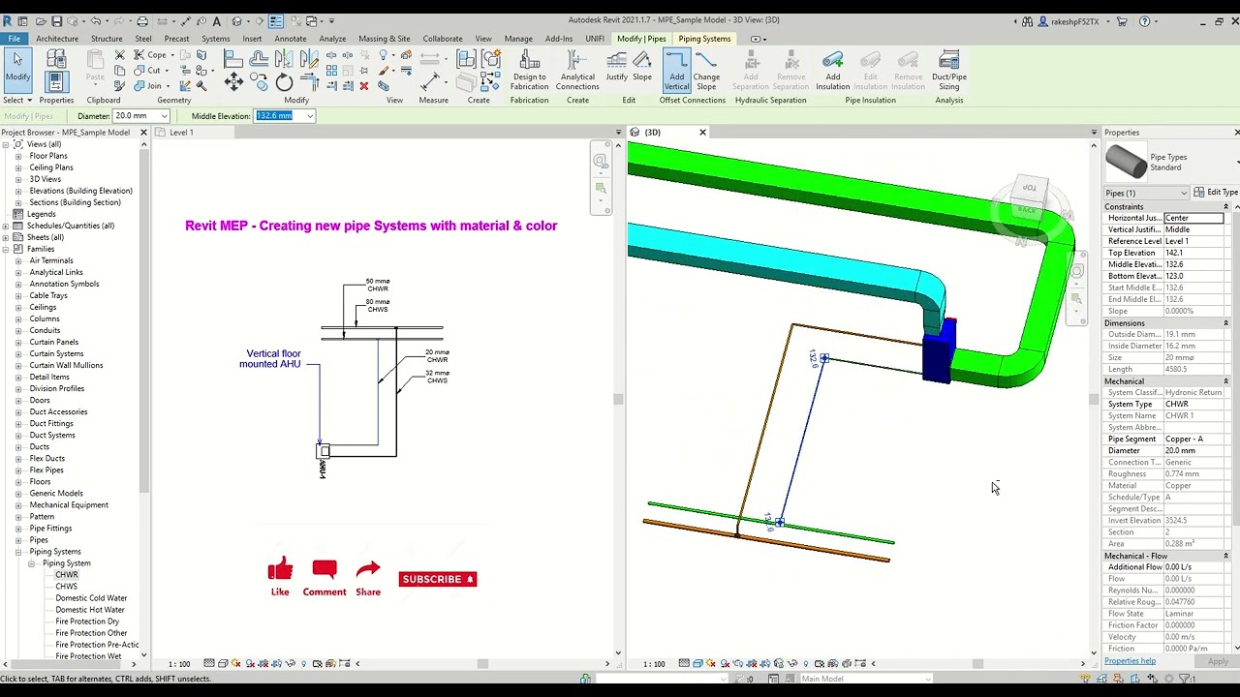Click the red Delete icon
Image resolution: width=1240 pixels, height=697 pixels.
pyautogui.click(x=363, y=86)
